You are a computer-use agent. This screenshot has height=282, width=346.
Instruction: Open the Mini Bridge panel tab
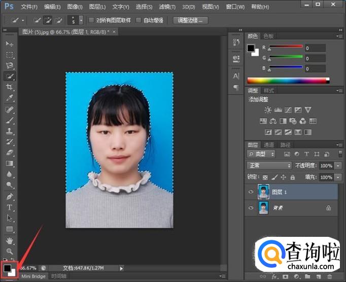[x=33, y=276]
